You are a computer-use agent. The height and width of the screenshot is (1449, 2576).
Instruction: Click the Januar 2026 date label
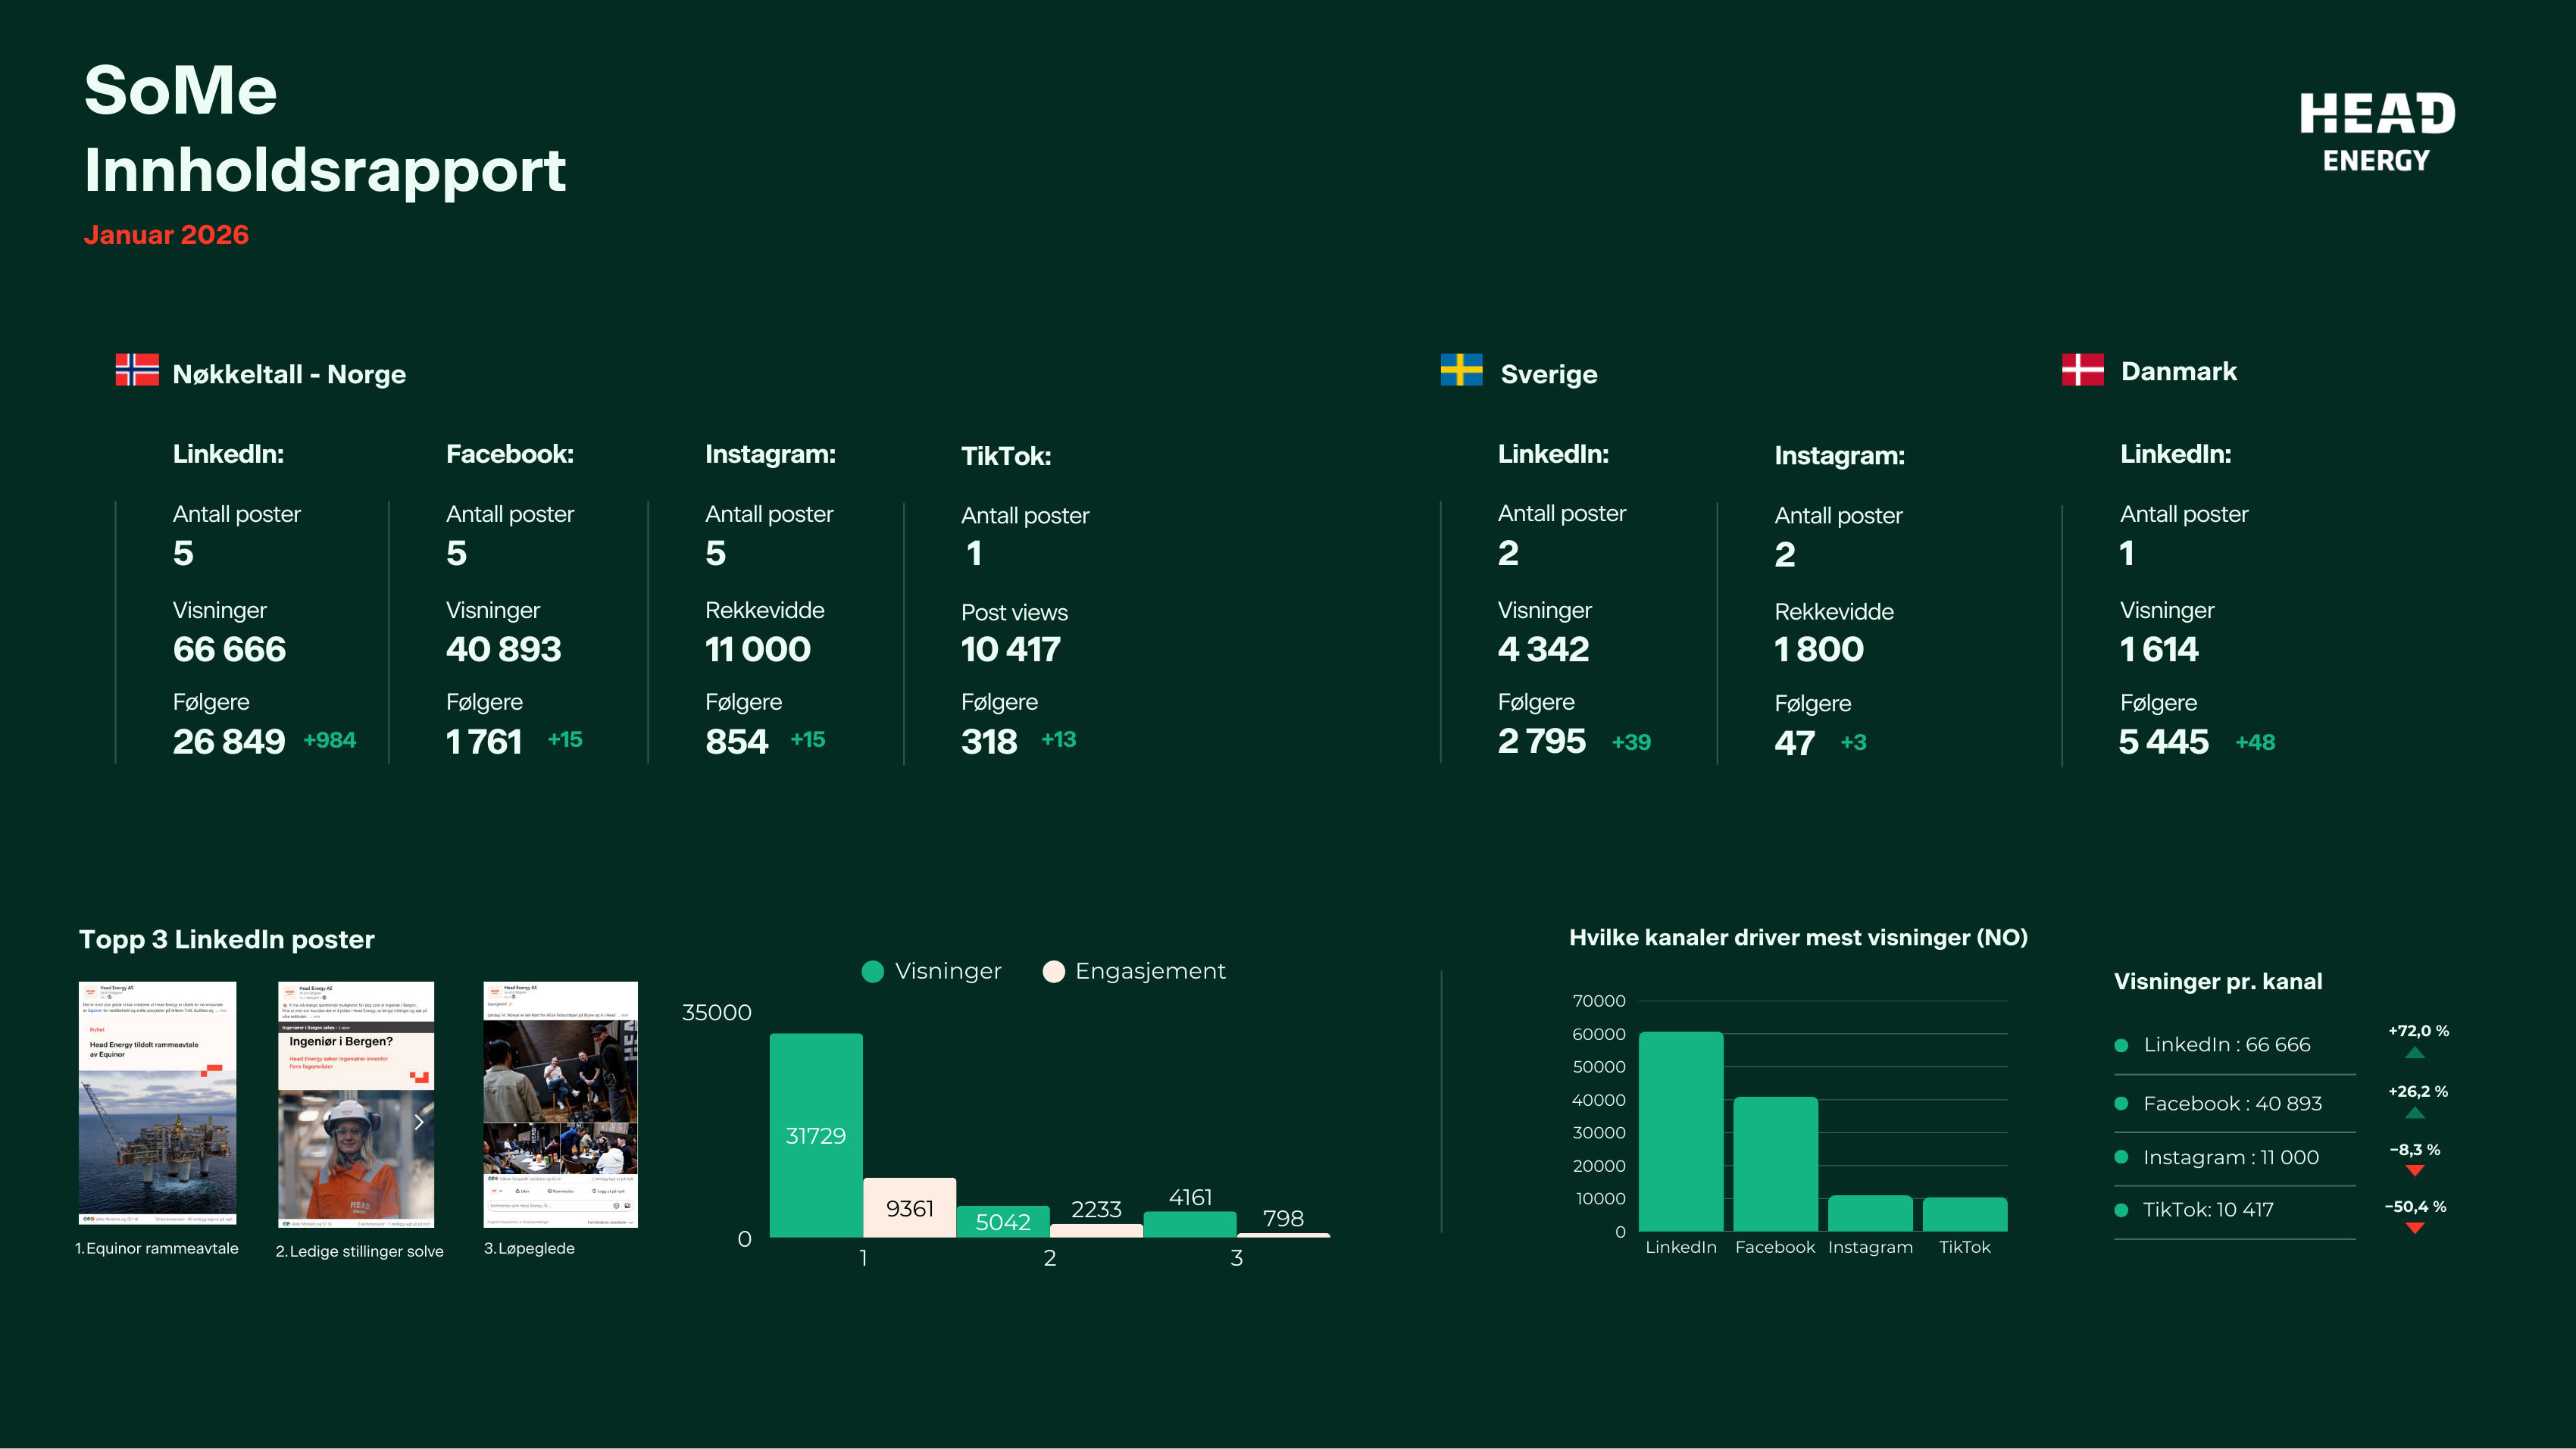click(x=166, y=235)
